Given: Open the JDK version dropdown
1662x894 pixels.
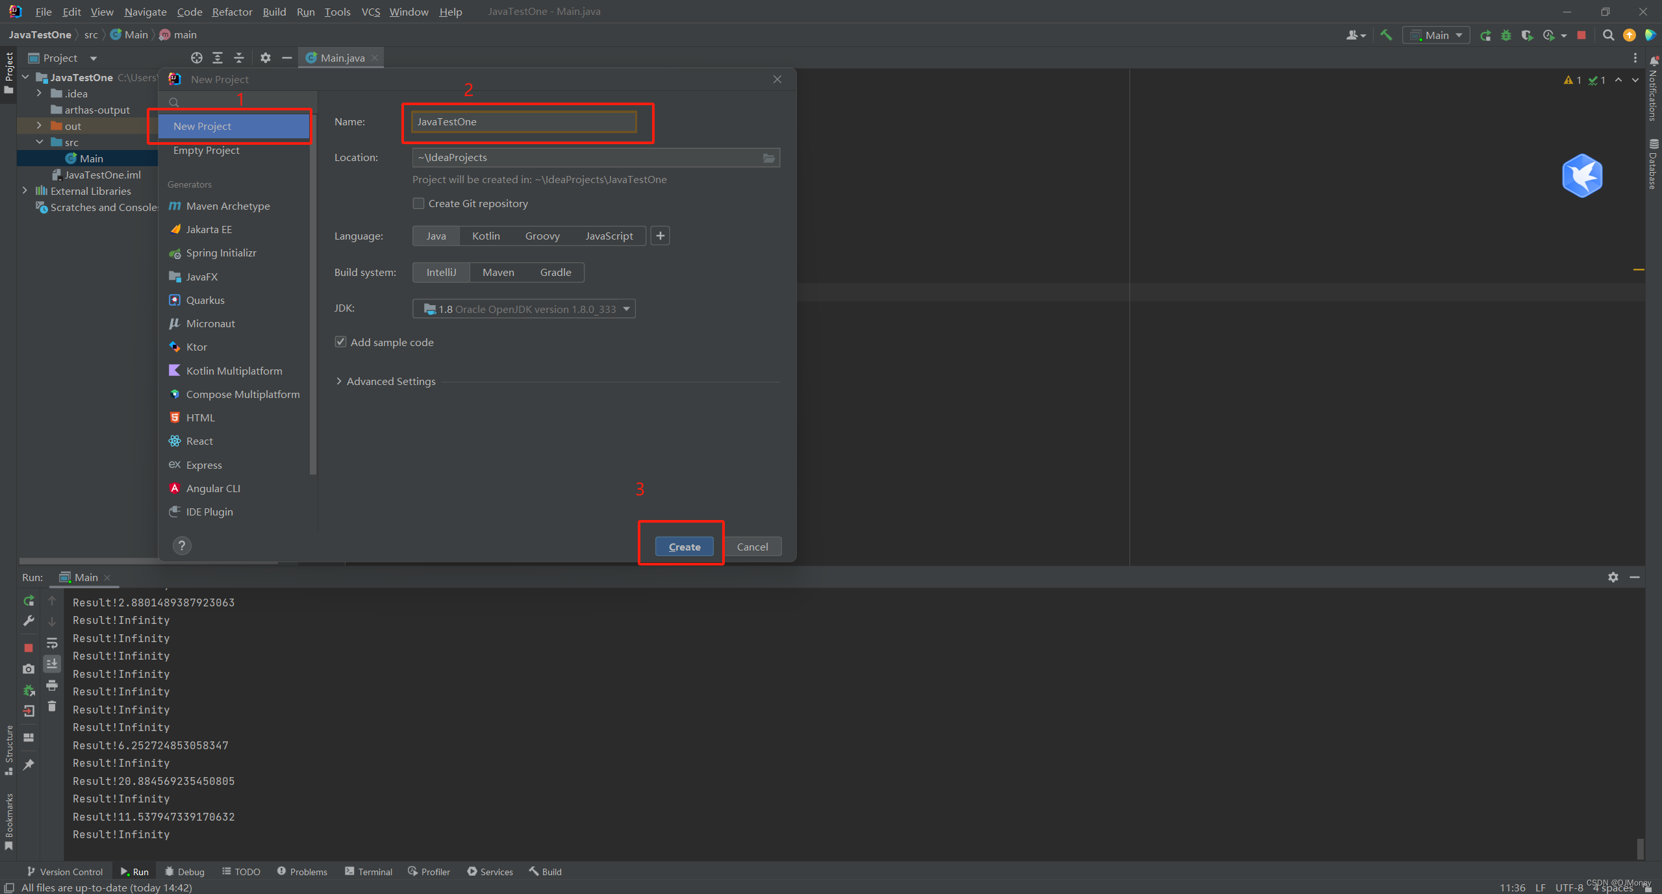Looking at the screenshot, I should click(523, 309).
